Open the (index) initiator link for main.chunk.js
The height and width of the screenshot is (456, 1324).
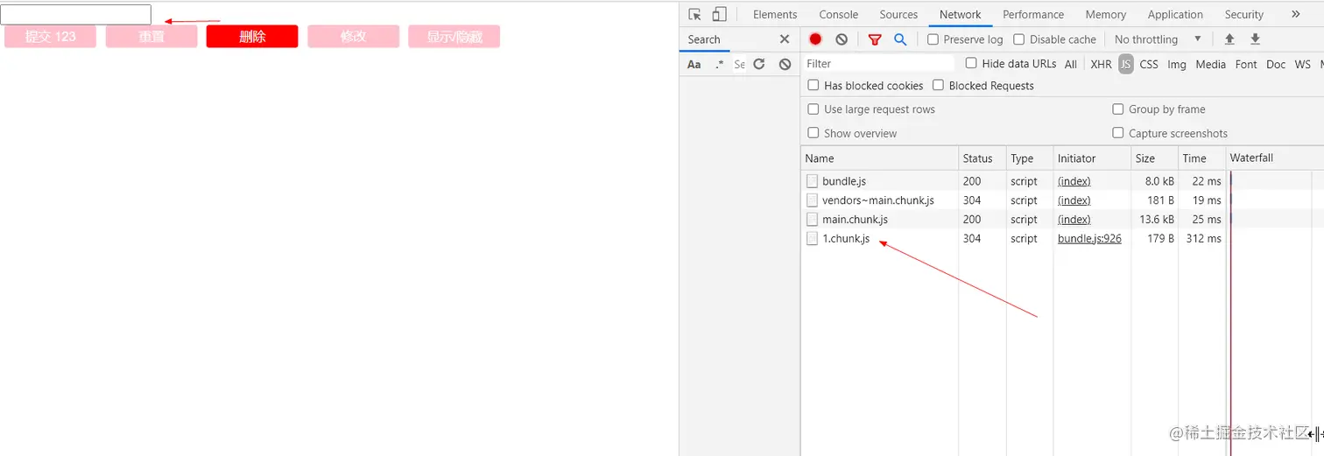click(1074, 220)
